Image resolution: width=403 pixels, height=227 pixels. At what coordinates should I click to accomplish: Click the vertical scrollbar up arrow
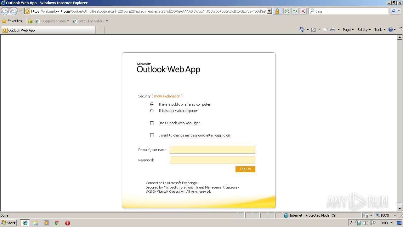400,37
